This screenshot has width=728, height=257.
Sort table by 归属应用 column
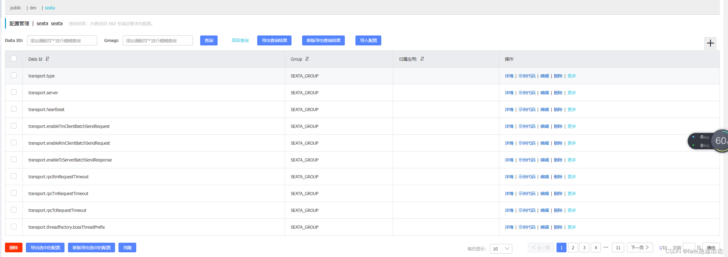click(x=422, y=59)
